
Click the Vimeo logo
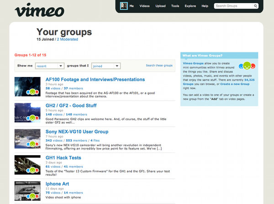(x=39, y=10)
